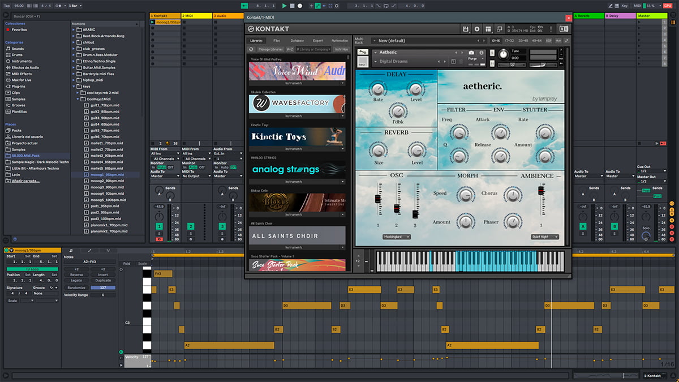Click the Legato button
The image size is (679, 382).
pos(76,280)
